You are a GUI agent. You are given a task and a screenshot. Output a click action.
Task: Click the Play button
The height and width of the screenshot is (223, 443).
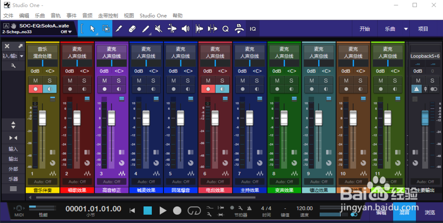pos(163,211)
